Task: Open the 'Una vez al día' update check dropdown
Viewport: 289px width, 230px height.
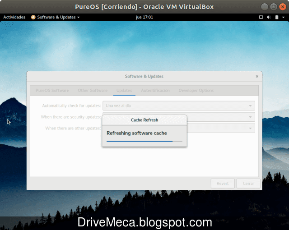Action: click(179, 106)
